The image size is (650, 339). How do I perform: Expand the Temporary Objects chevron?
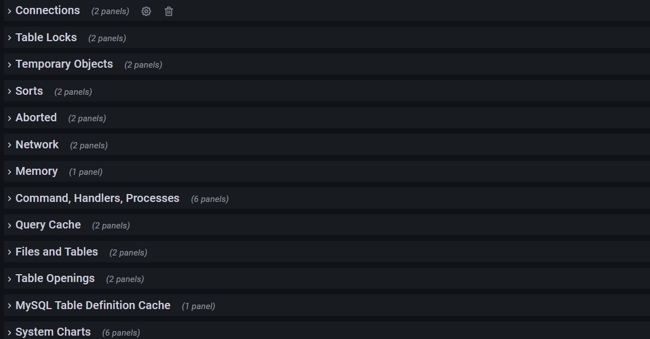(x=10, y=65)
